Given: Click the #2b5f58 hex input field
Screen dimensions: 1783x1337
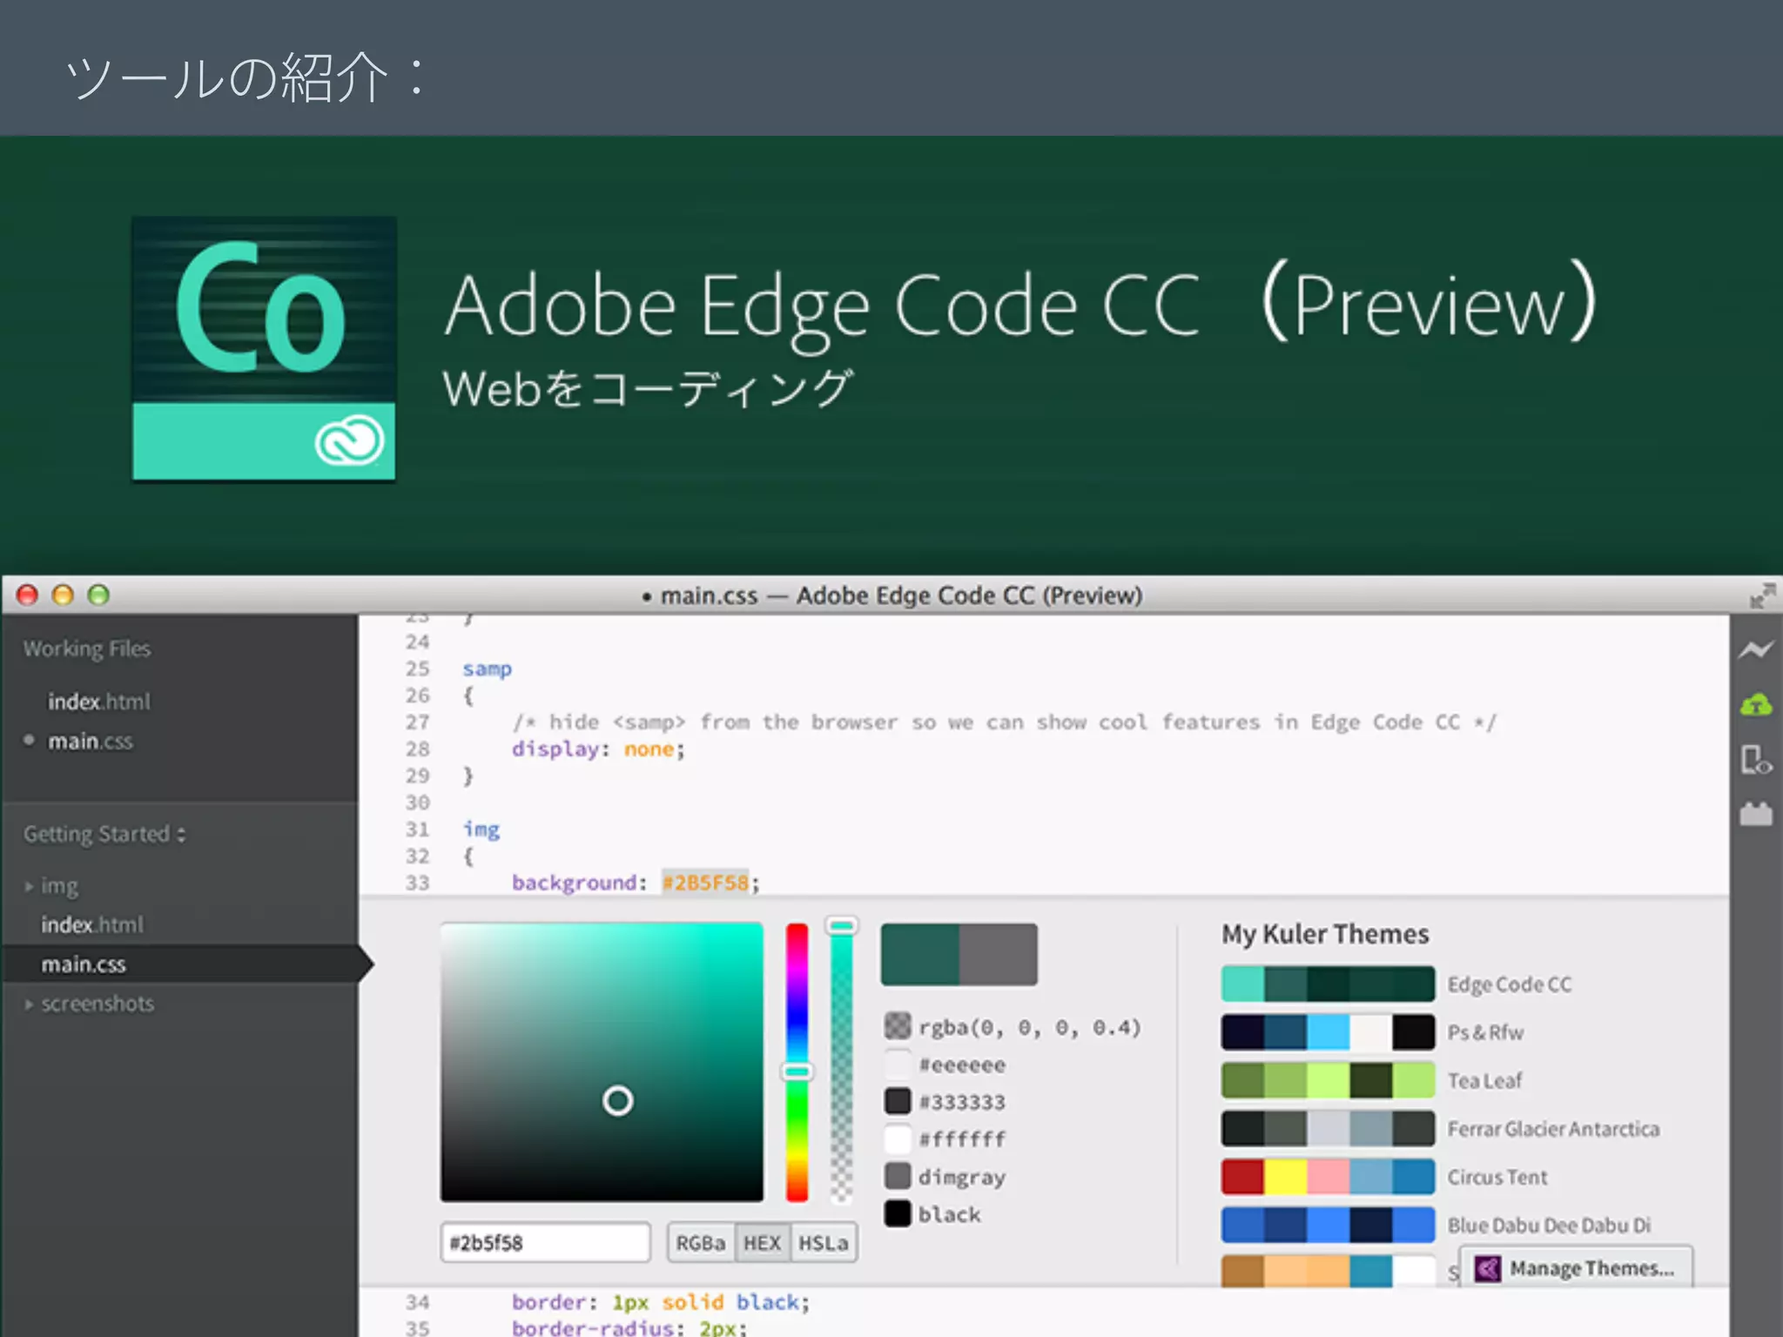Looking at the screenshot, I should (546, 1242).
